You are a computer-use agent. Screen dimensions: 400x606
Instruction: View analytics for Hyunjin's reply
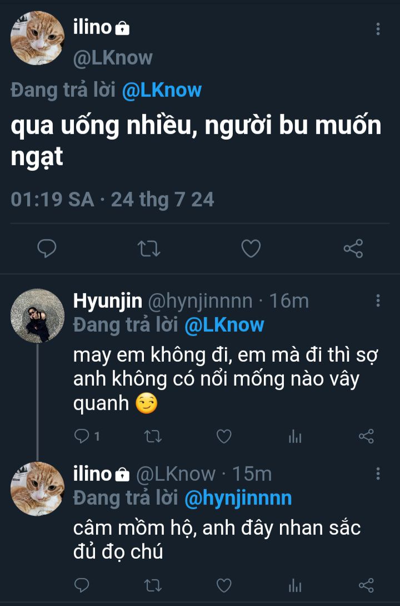(x=295, y=437)
